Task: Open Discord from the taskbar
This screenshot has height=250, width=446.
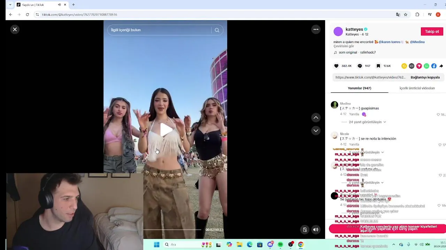Action: click(x=270, y=245)
